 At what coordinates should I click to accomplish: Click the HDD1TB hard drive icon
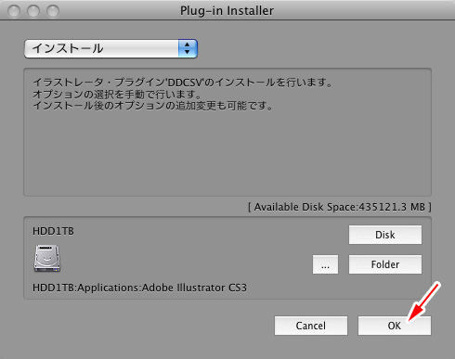coord(47,258)
